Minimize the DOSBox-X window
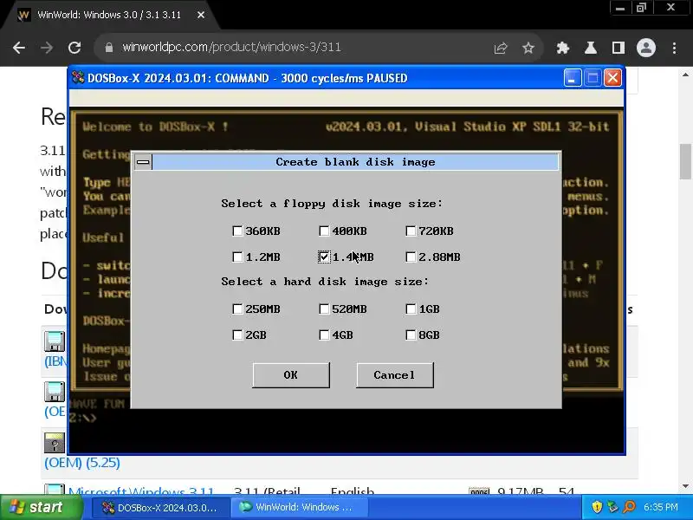693x520 pixels. [x=573, y=78]
